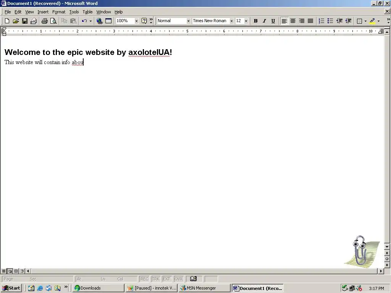
Task: Open the Window menu
Action: (103, 12)
